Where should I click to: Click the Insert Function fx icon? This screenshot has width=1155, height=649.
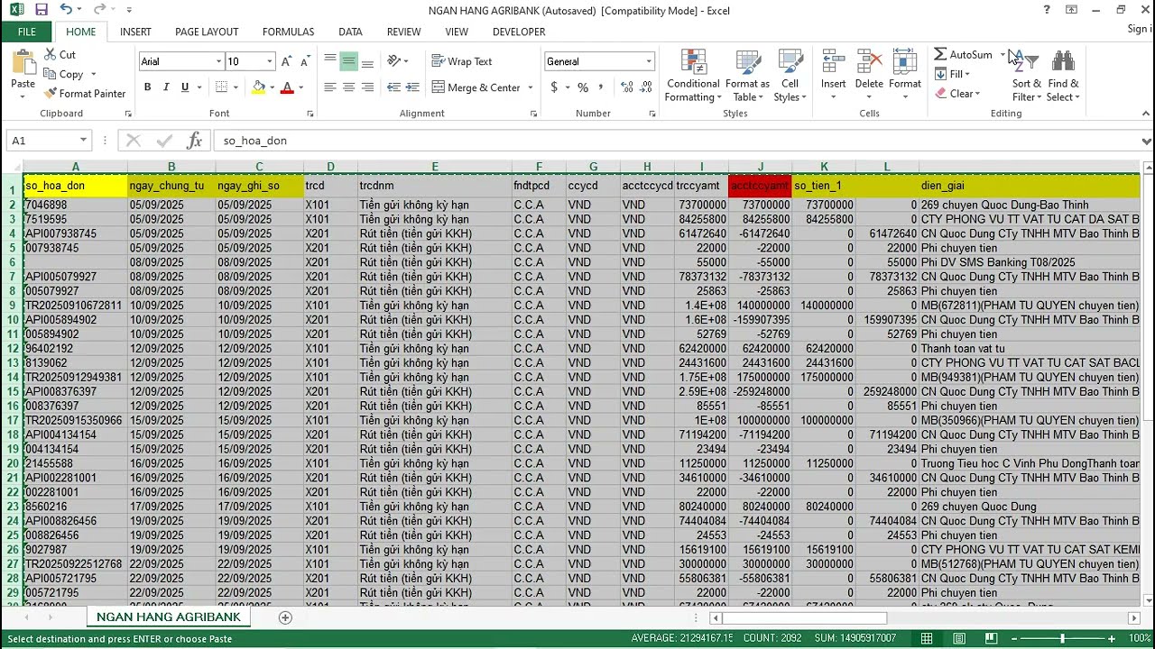194,141
